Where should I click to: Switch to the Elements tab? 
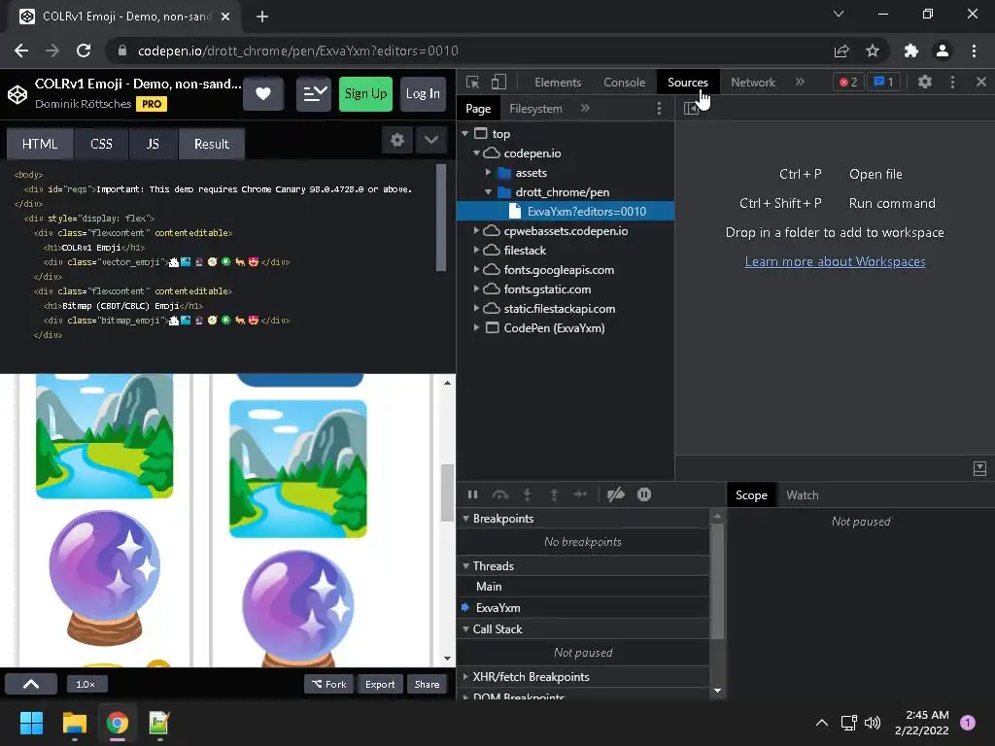[x=558, y=82]
